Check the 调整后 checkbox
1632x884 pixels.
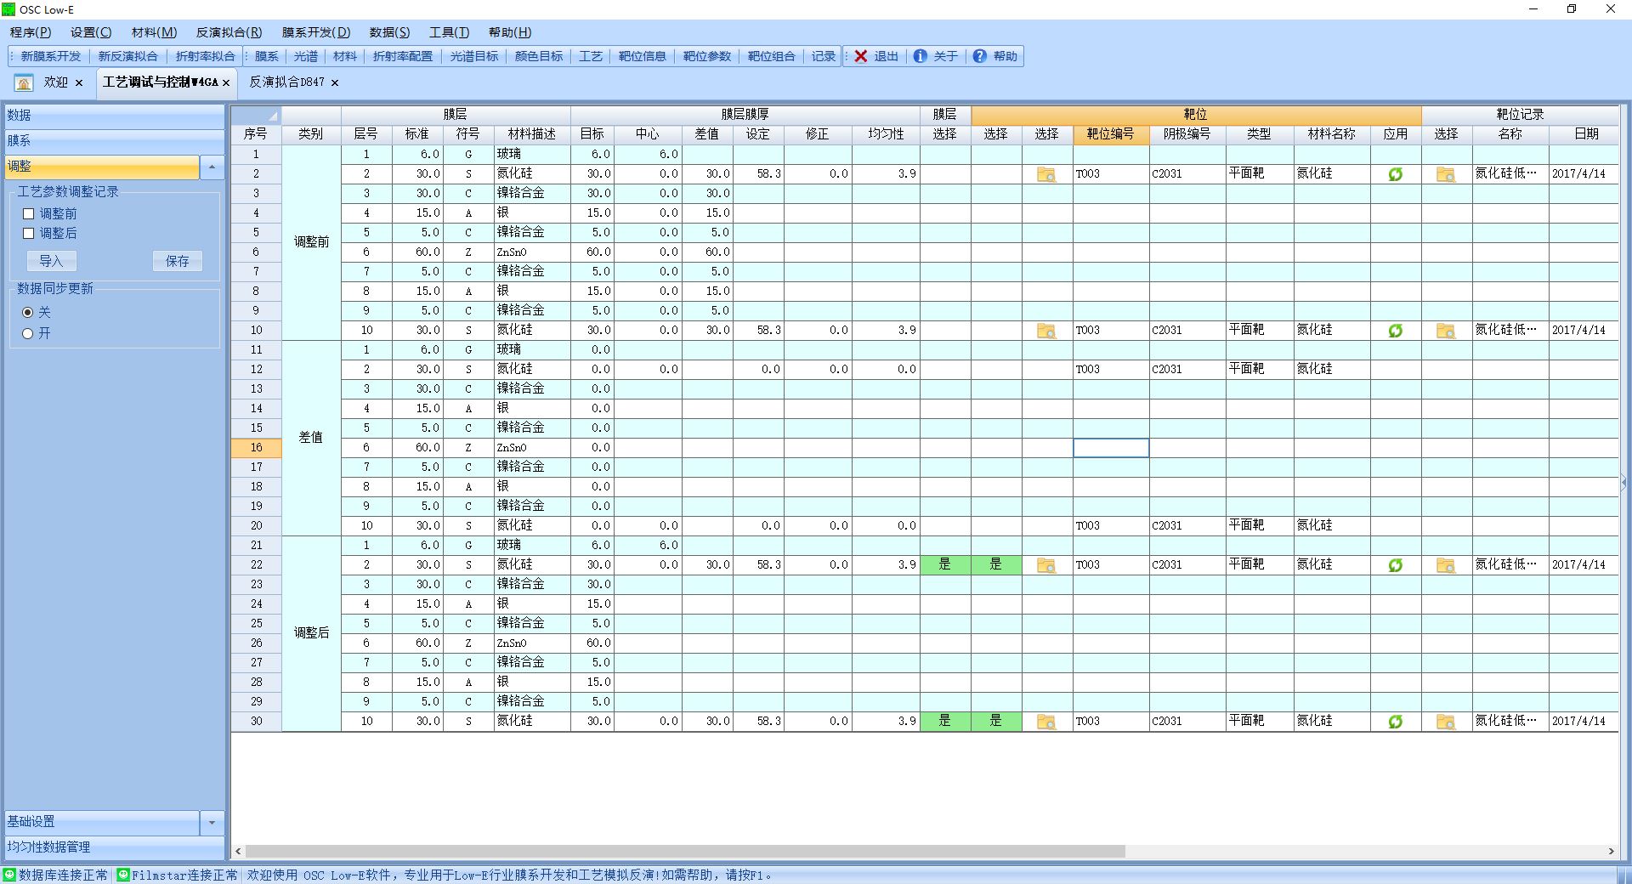pos(28,234)
